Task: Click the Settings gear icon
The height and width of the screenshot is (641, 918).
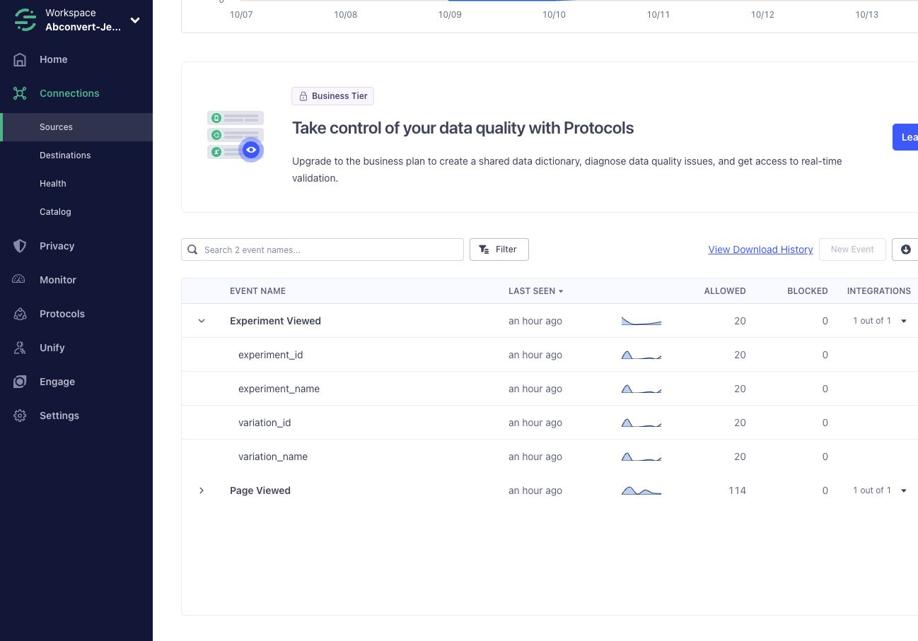Action: 20,416
